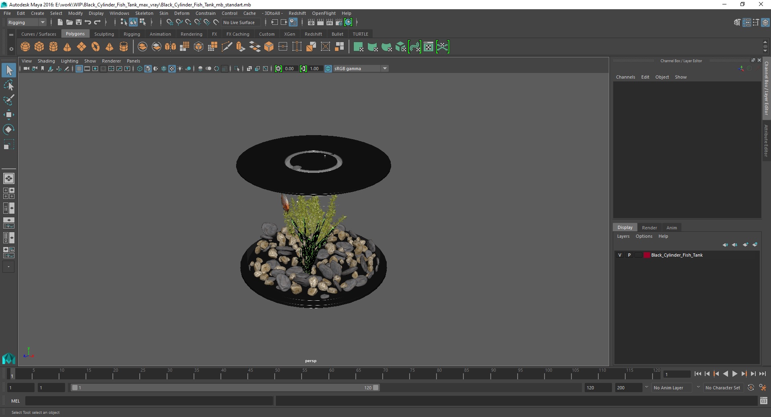
Task: Click the Mirror geometry shelf icon
Action: (171, 47)
